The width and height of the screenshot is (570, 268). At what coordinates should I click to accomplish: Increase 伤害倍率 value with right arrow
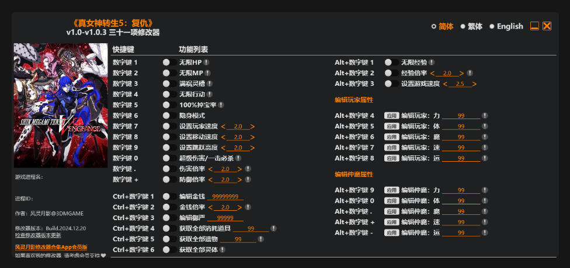(239, 169)
